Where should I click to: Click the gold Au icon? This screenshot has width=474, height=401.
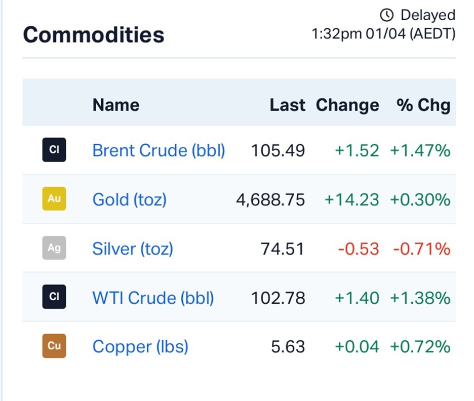54,199
